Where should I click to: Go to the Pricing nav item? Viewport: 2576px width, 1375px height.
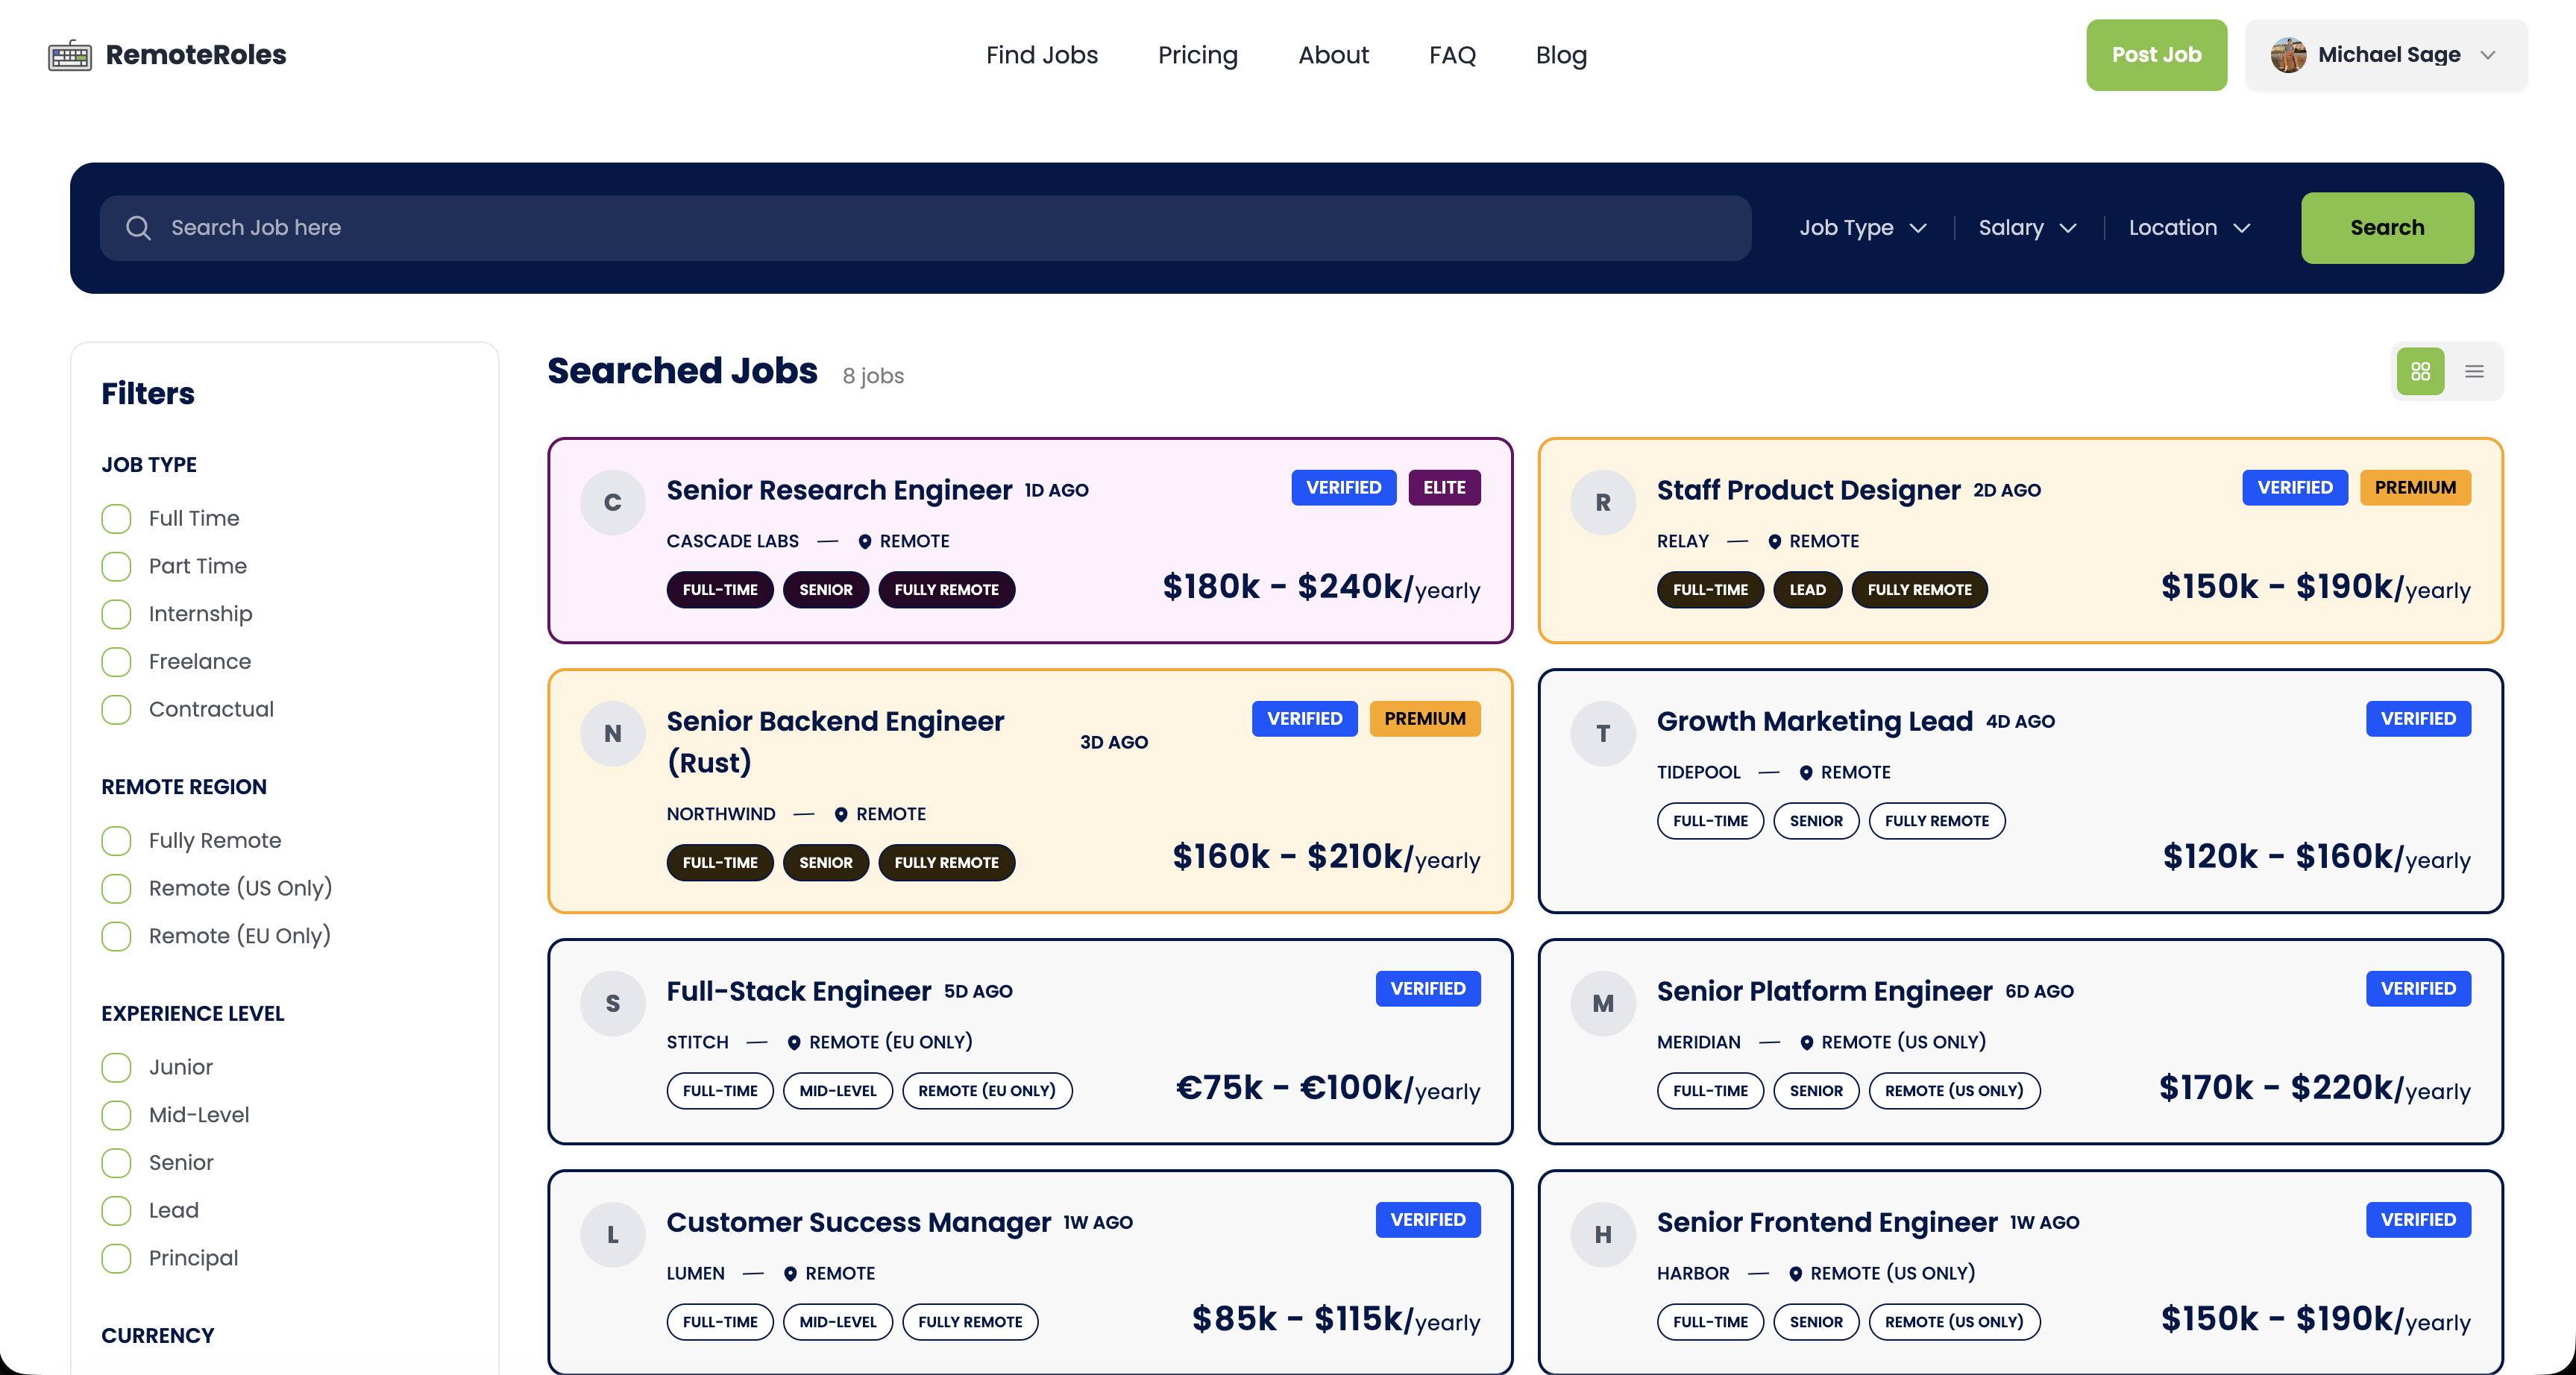click(x=1197, y=55)
